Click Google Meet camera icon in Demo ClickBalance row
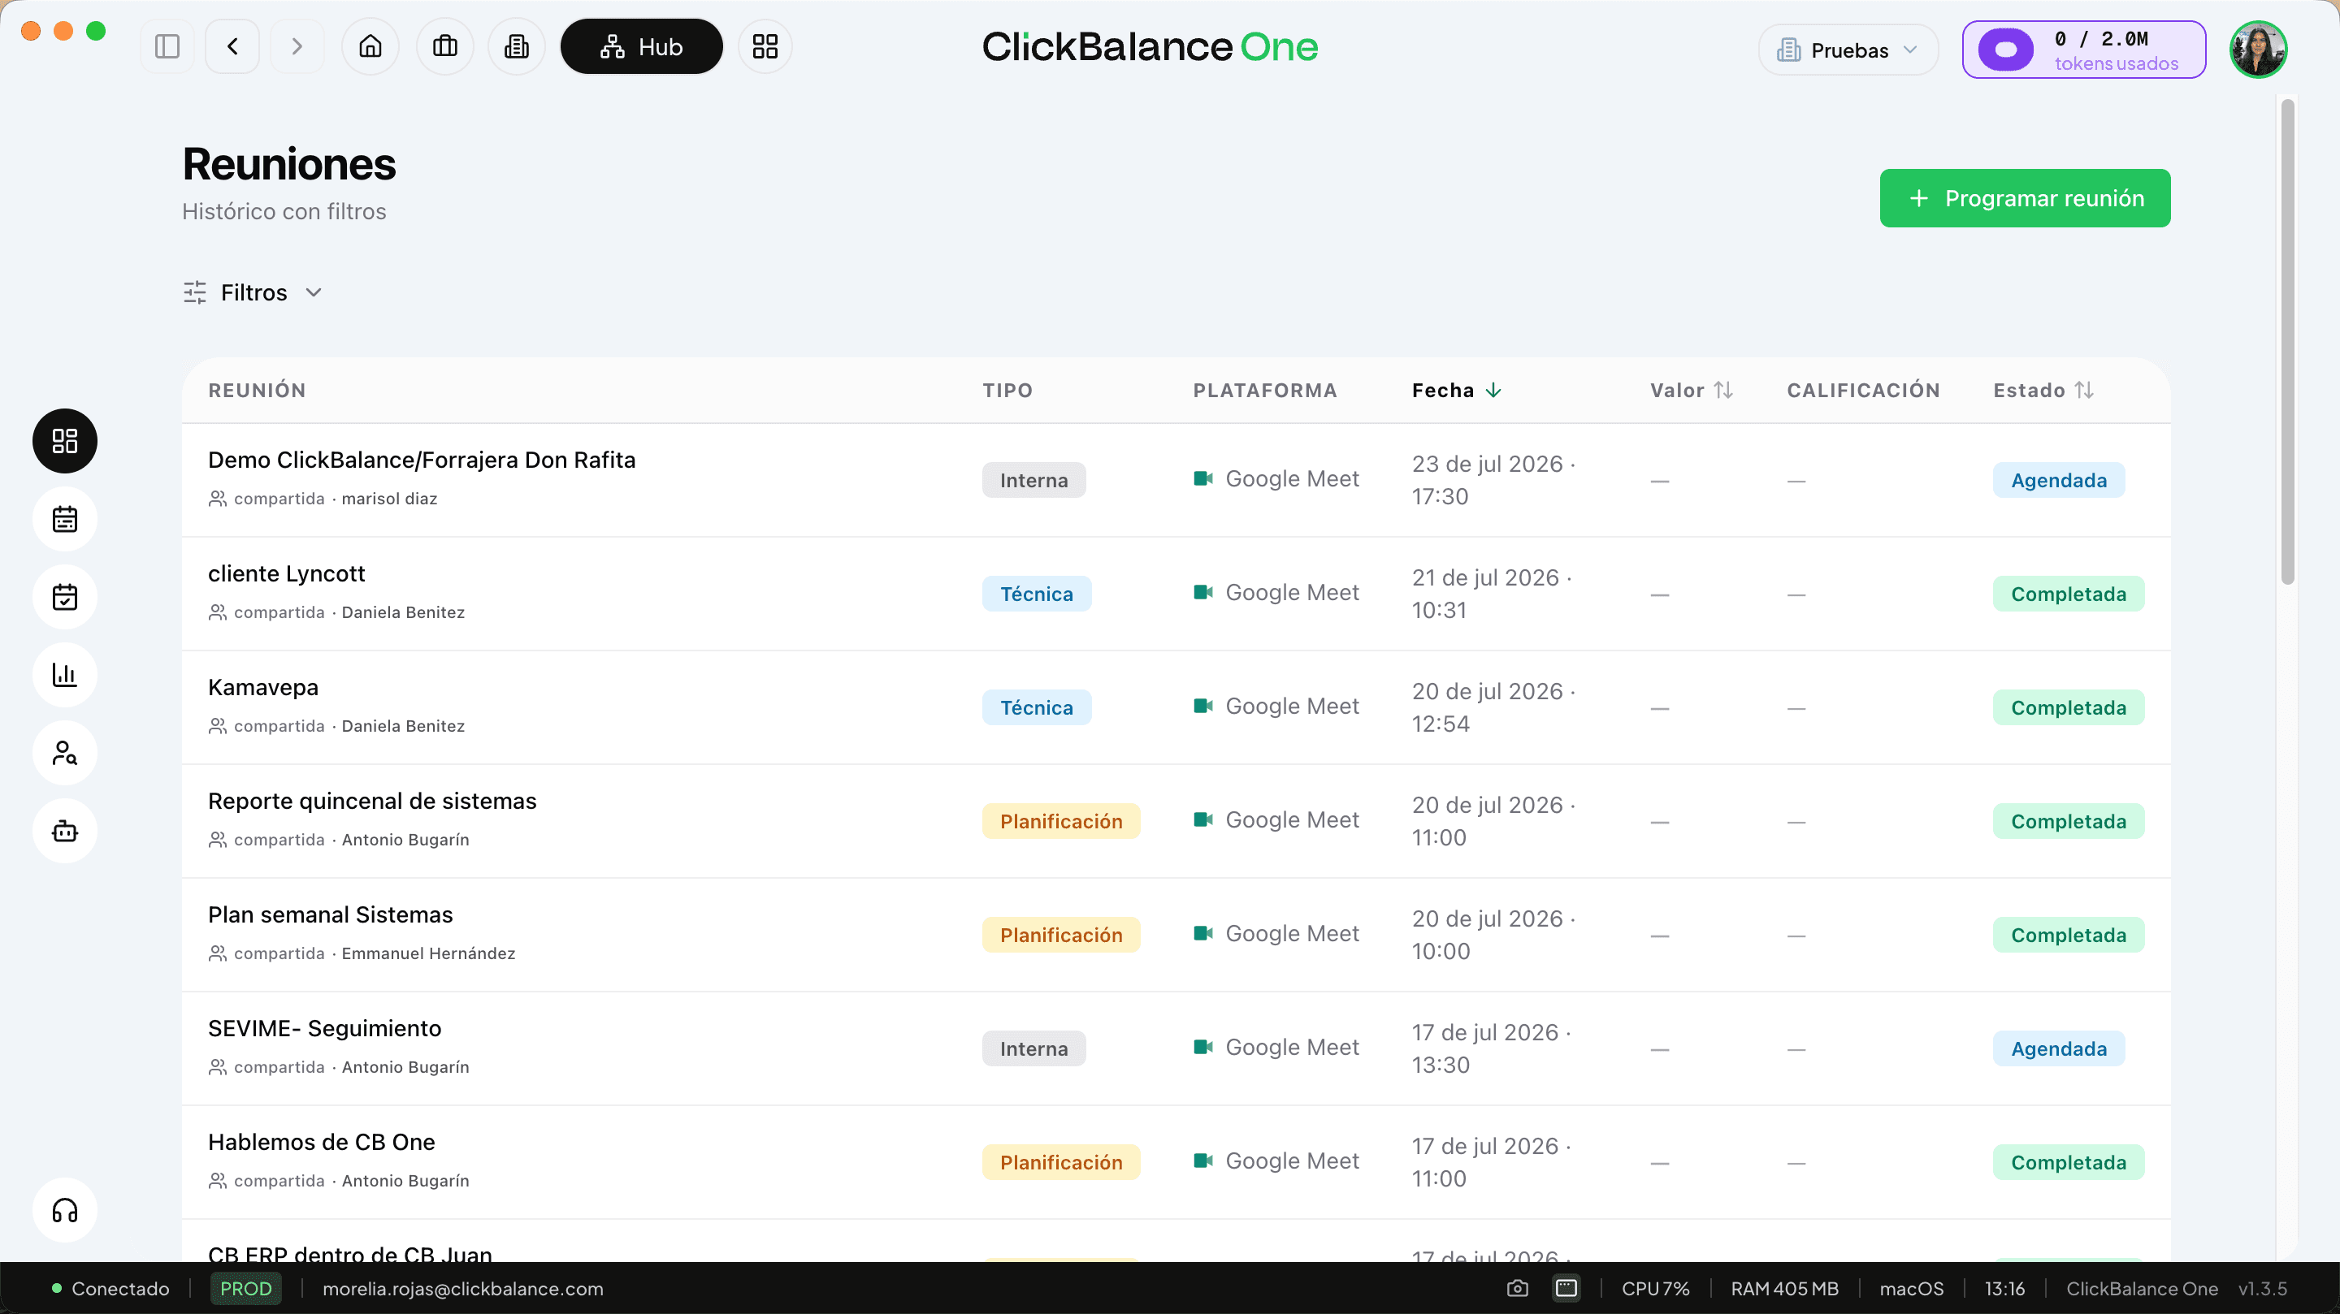The height and width of the screenshot is (1314, 2340). pos(1202,478)
